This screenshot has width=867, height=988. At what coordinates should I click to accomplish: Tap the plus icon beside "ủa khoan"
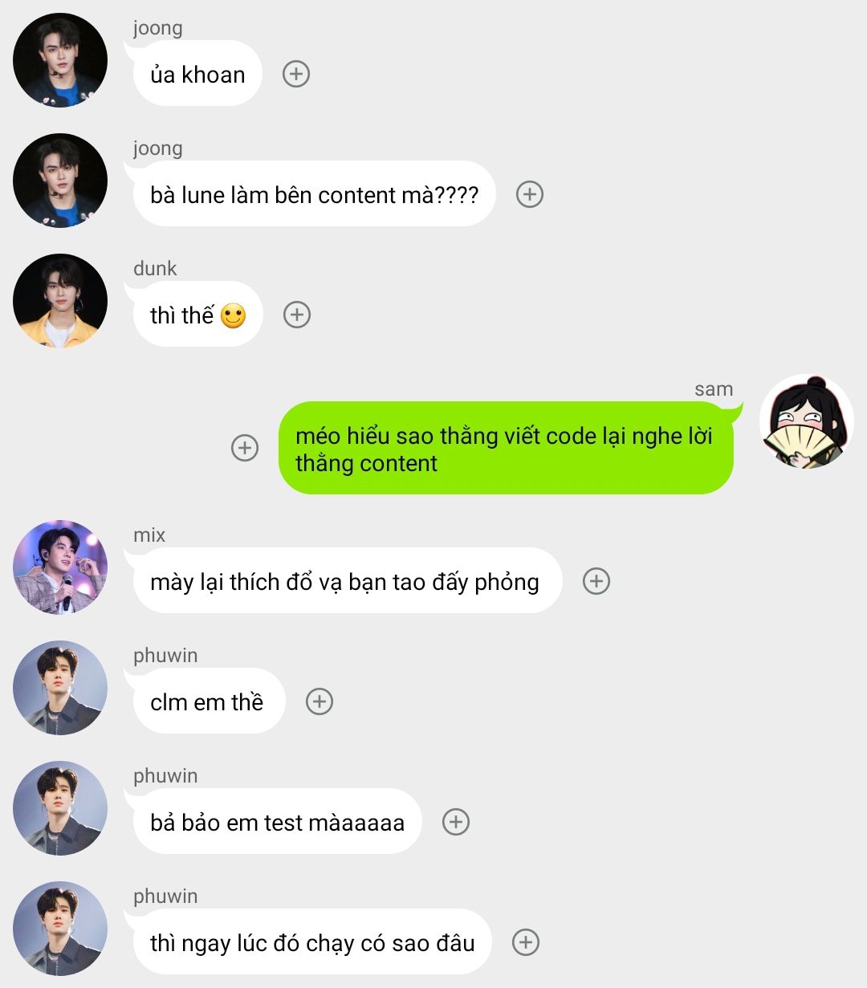[296, 74]
